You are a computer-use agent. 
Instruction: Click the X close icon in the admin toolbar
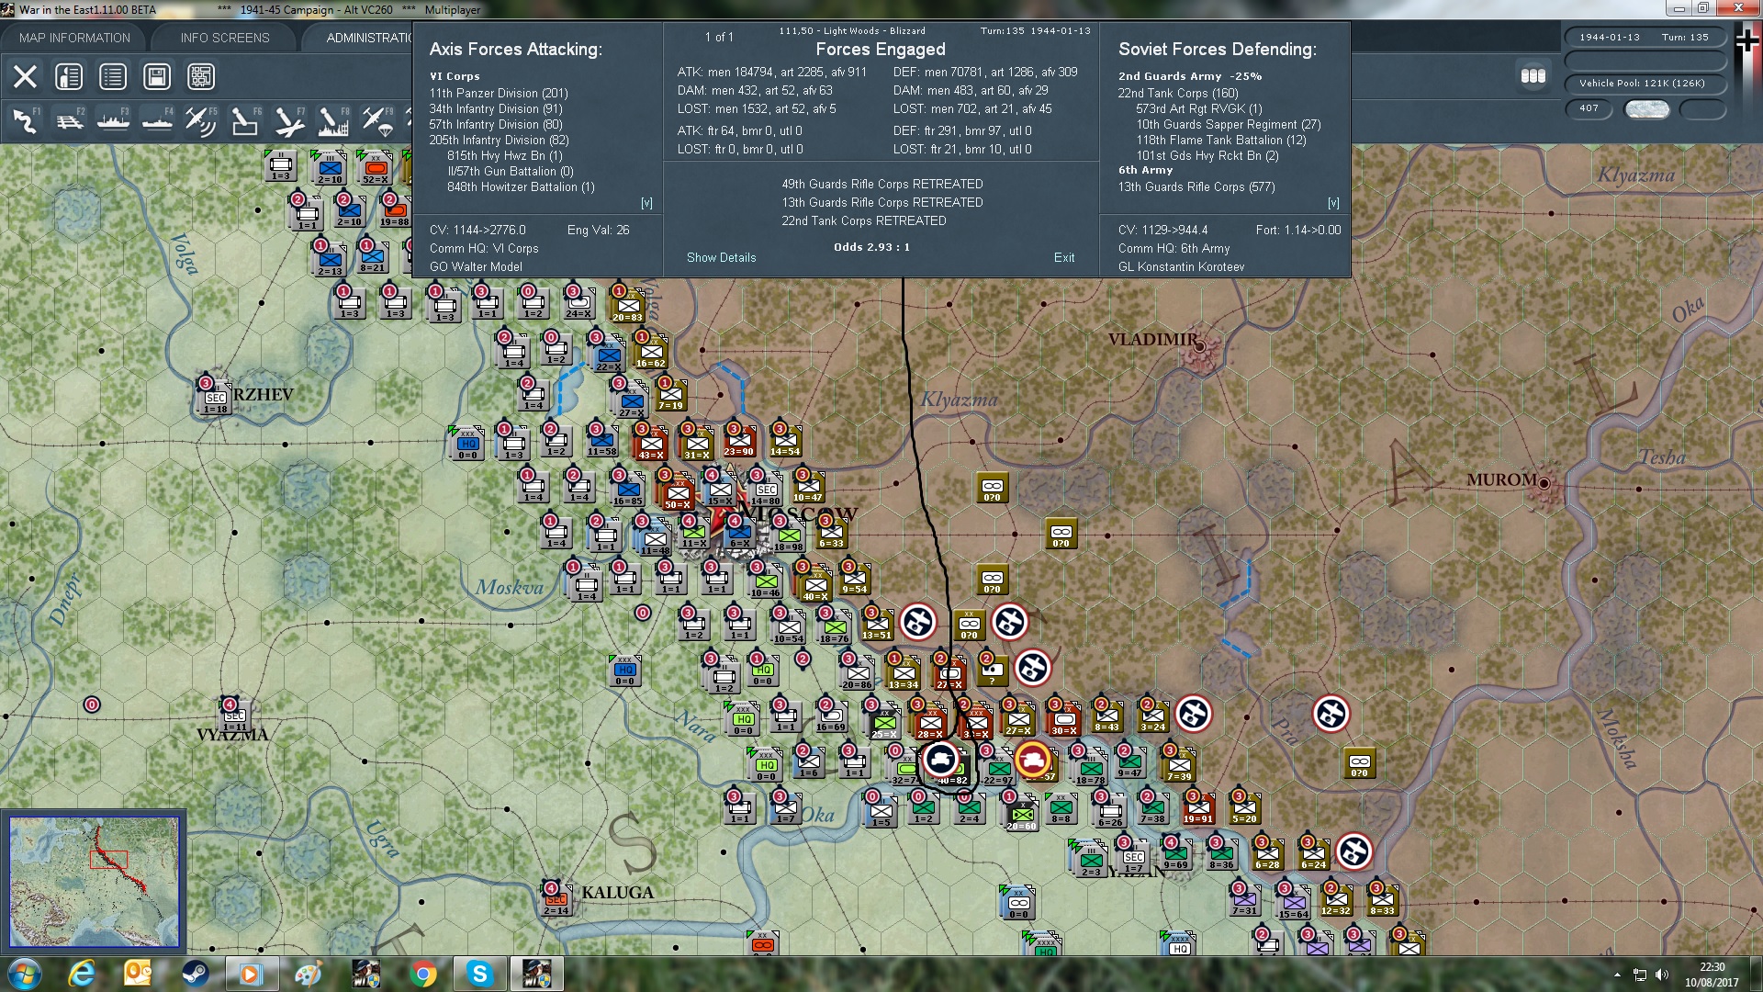click(25, 76)
